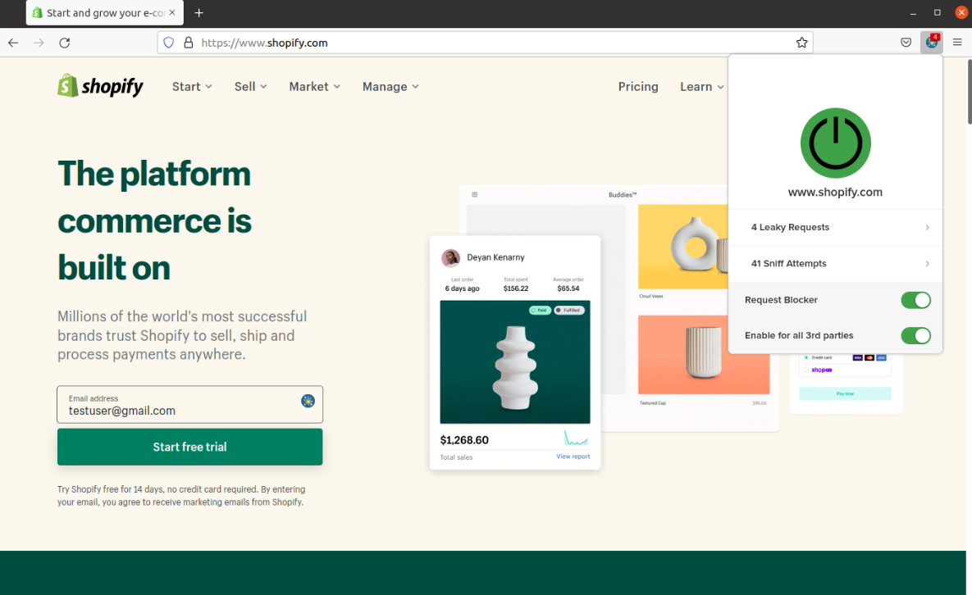The width and height of the screenshot is (972, 595).
Task: Click the Email address input field
Action: click(189, 404)
